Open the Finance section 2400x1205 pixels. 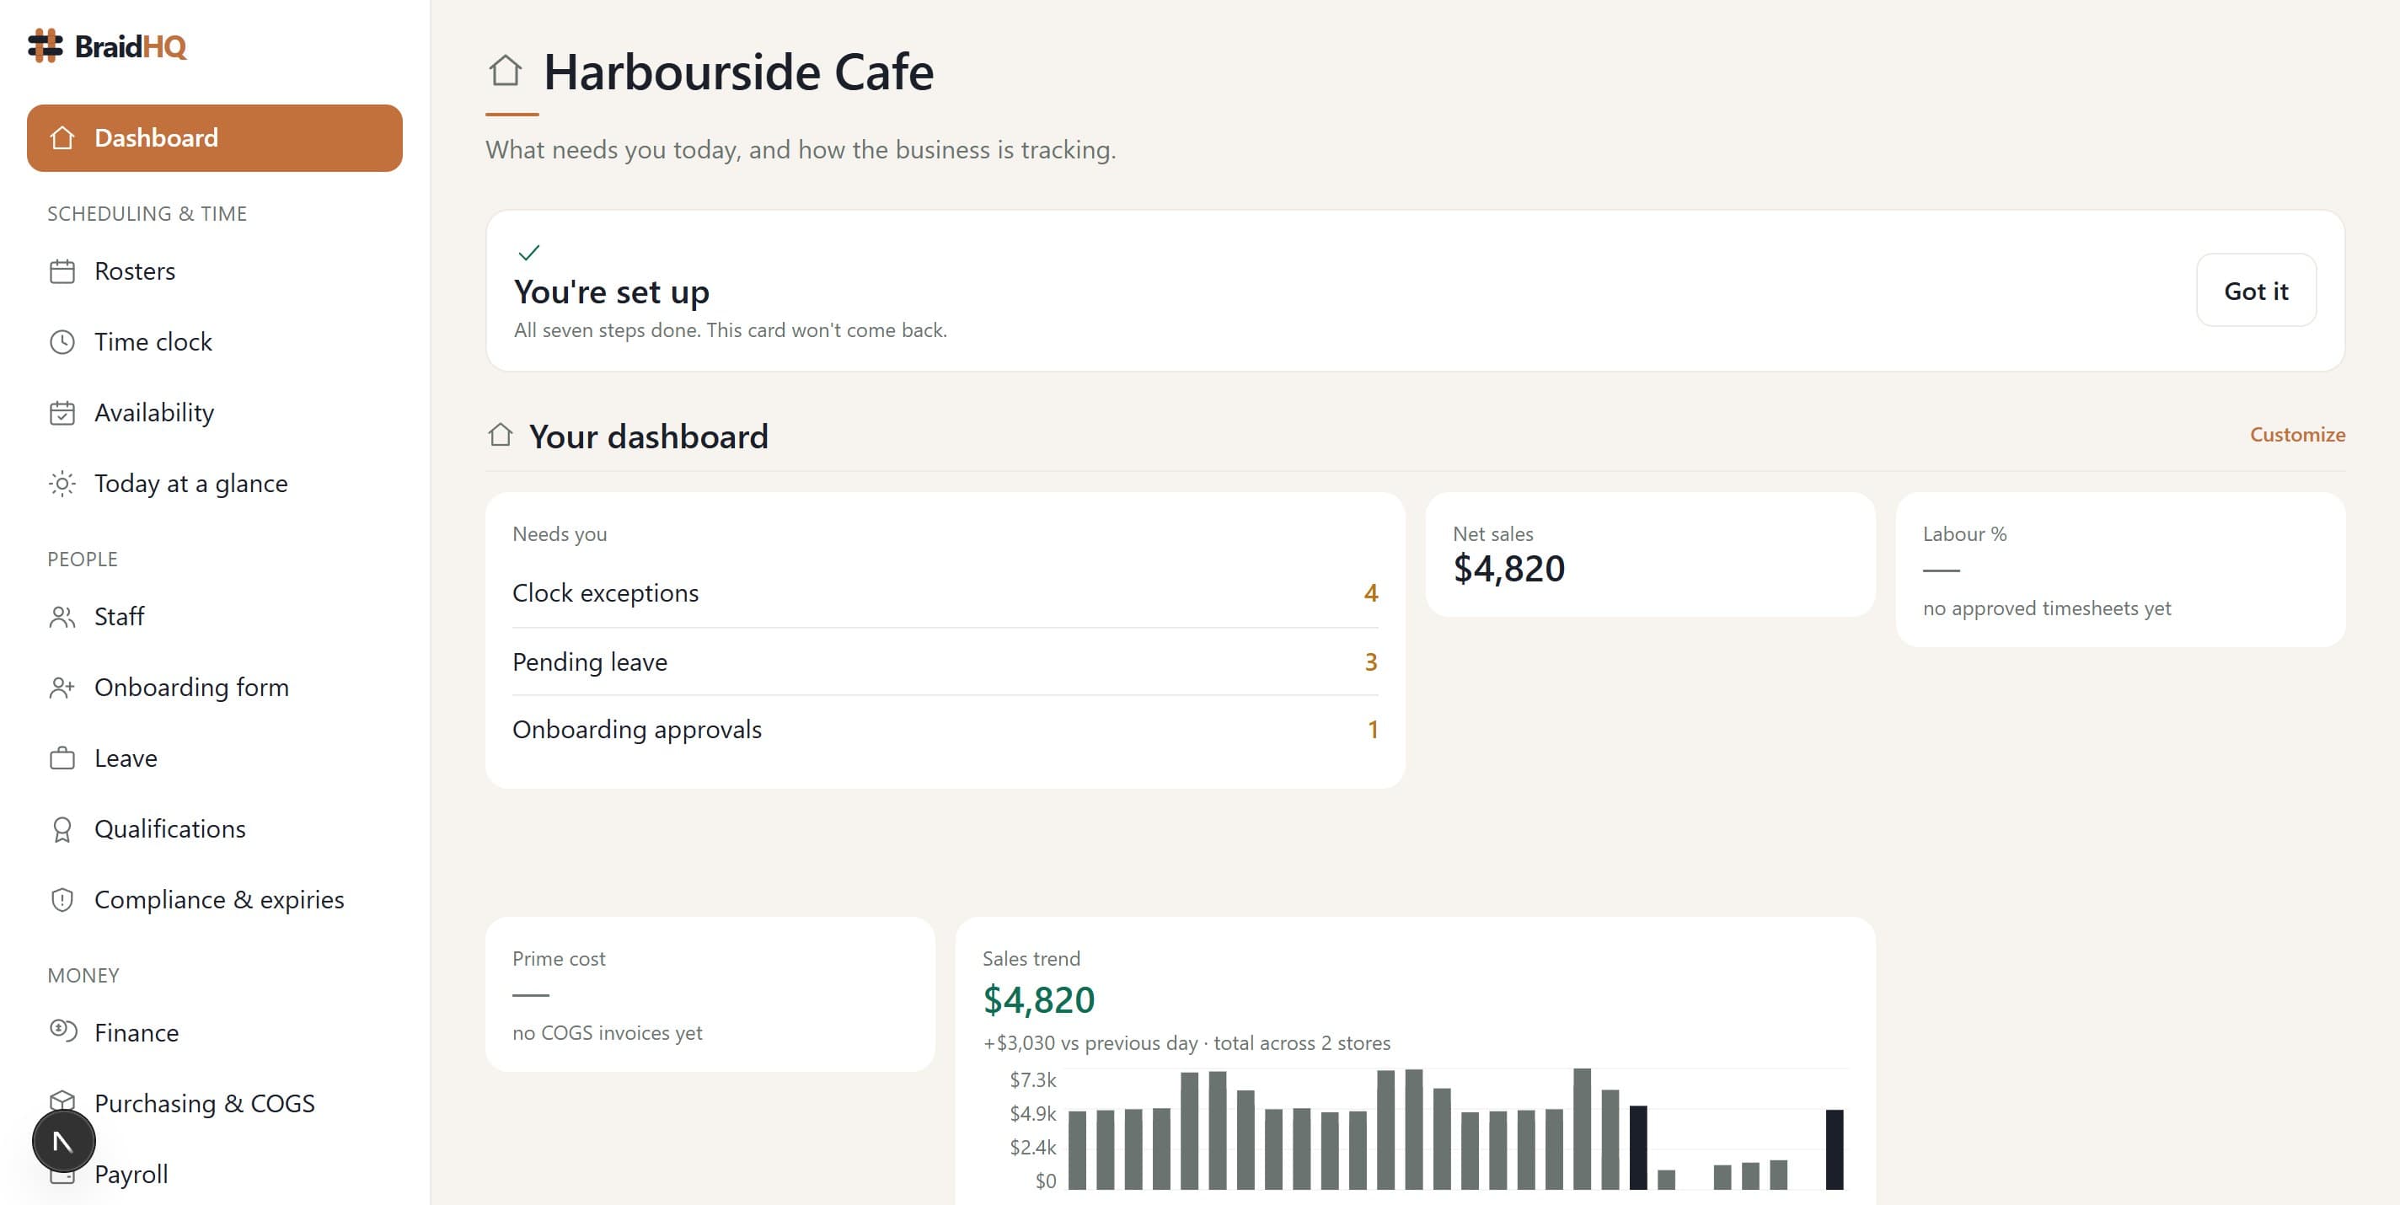click(x=214, y=1032)
